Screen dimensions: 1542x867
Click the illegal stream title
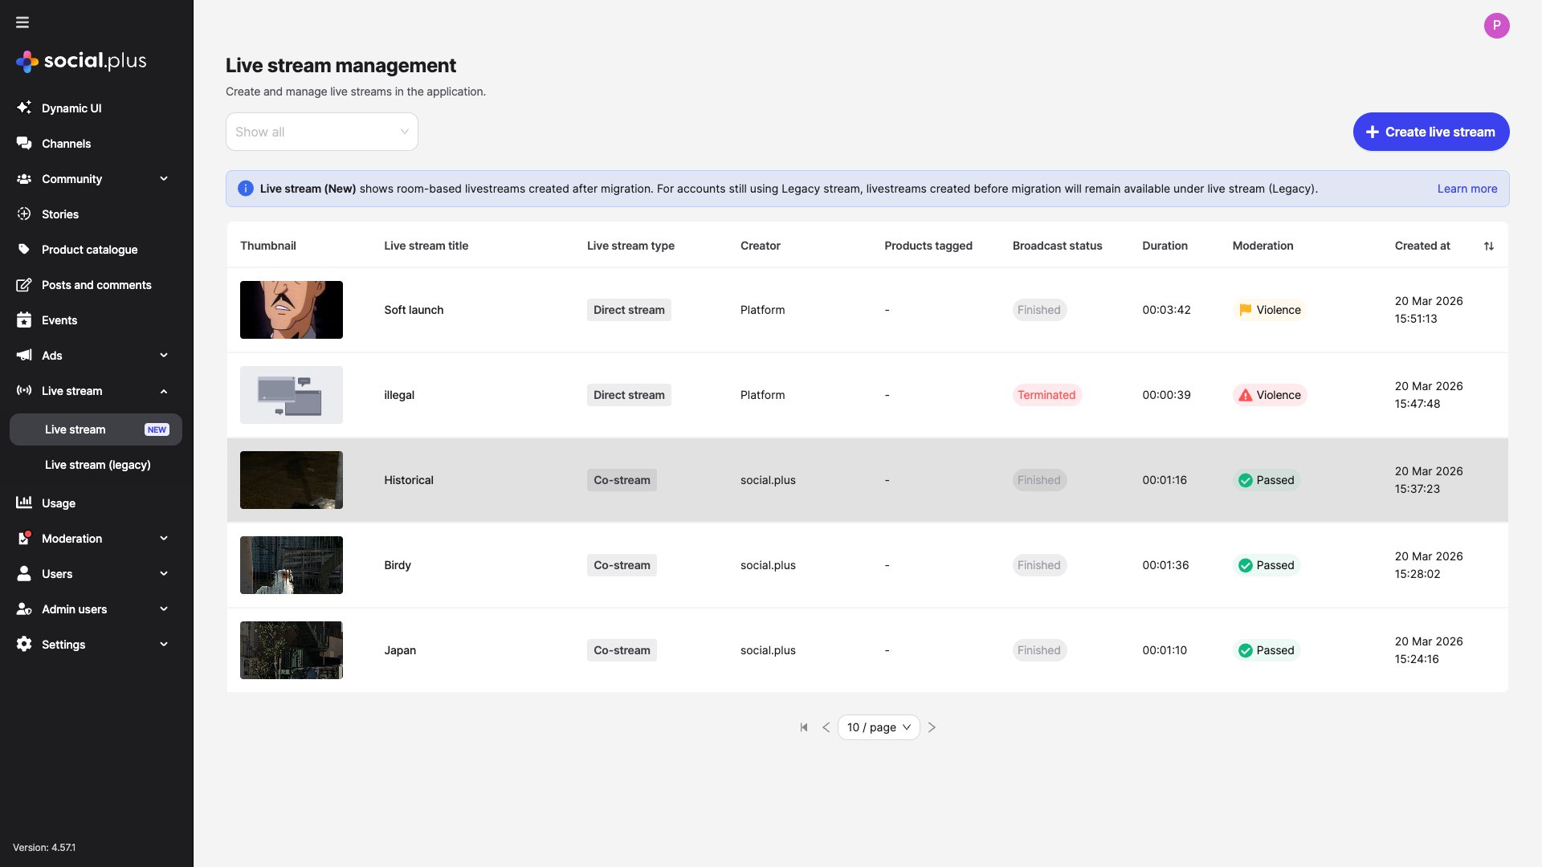pyautogui.click(x=399, y=395)
